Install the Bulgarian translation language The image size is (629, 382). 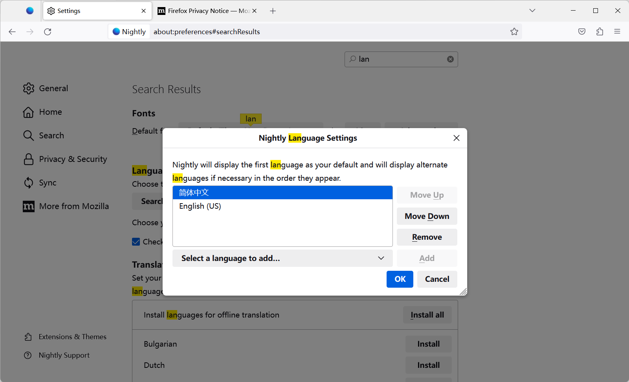point(429,344)
